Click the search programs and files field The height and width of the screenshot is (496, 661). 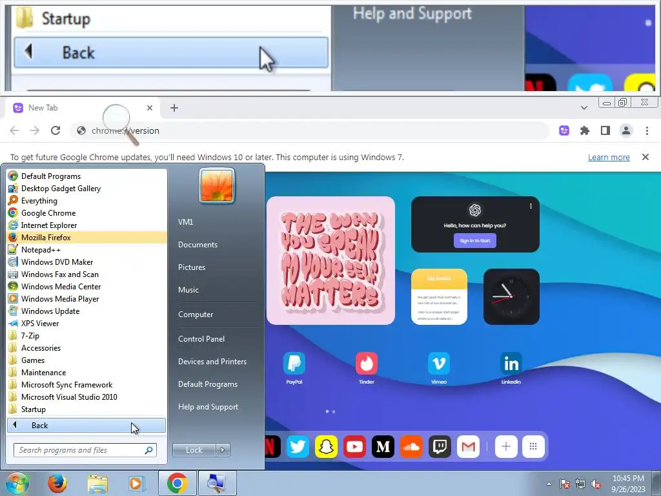point(85,450)
